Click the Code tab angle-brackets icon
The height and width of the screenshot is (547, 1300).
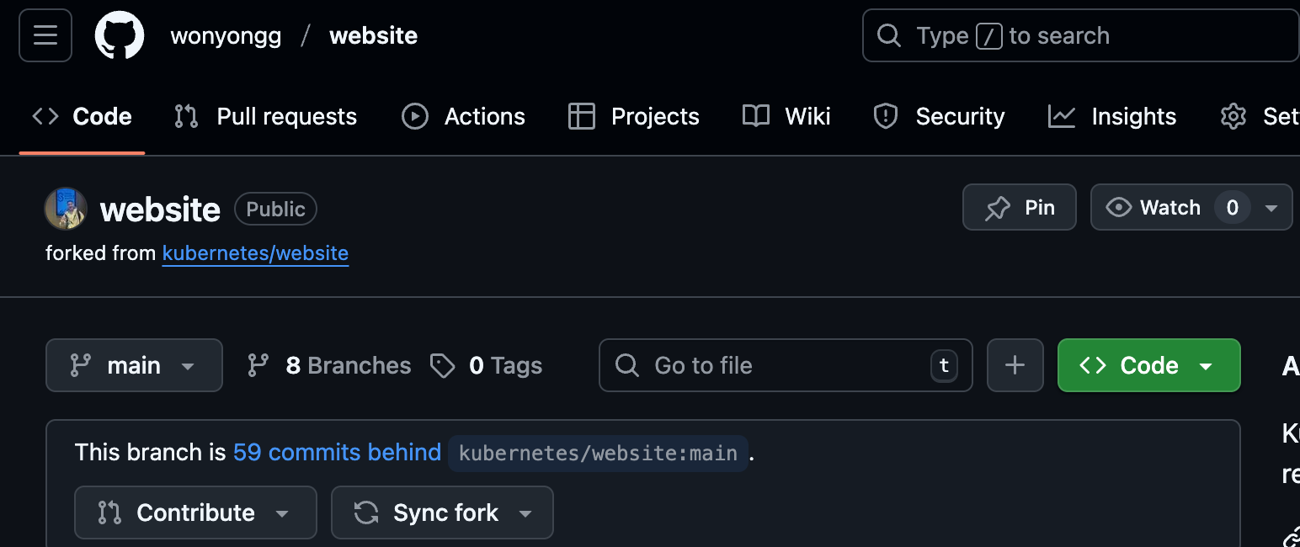(x=45, y=116)
